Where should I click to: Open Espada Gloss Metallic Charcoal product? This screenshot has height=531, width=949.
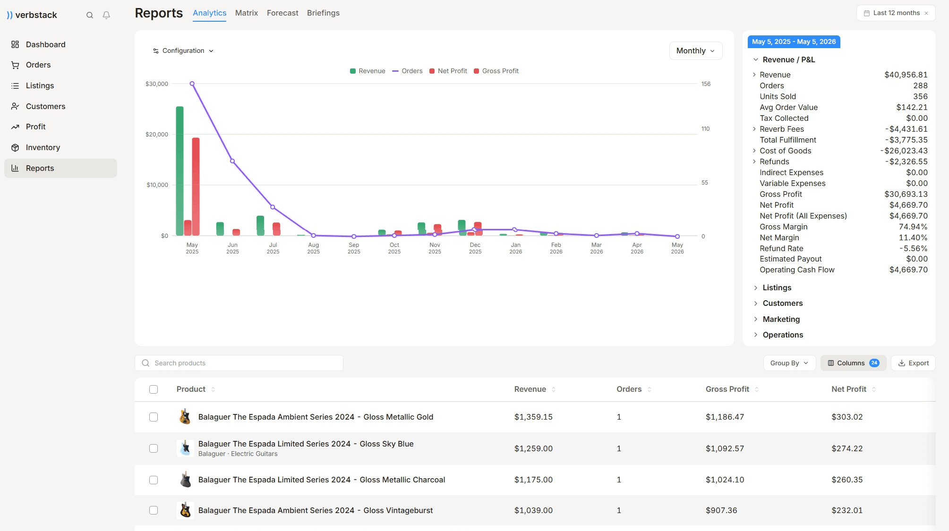322,480
